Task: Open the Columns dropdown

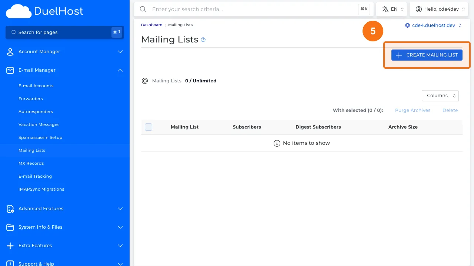Action: coord(440,95)
